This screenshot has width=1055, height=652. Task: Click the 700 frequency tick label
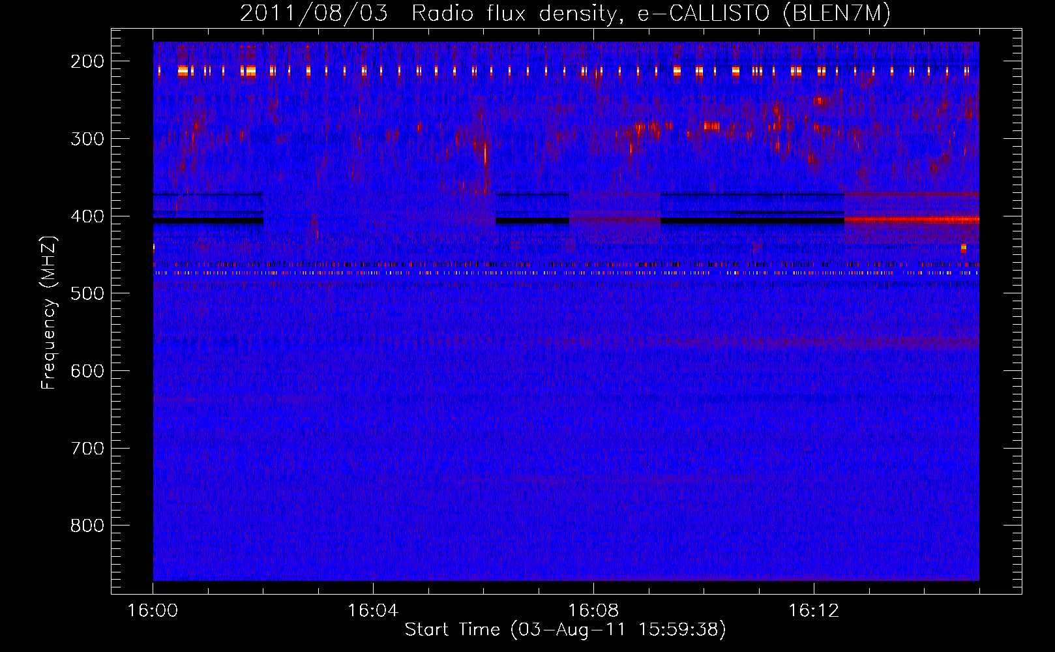click(x=87, y=449)
